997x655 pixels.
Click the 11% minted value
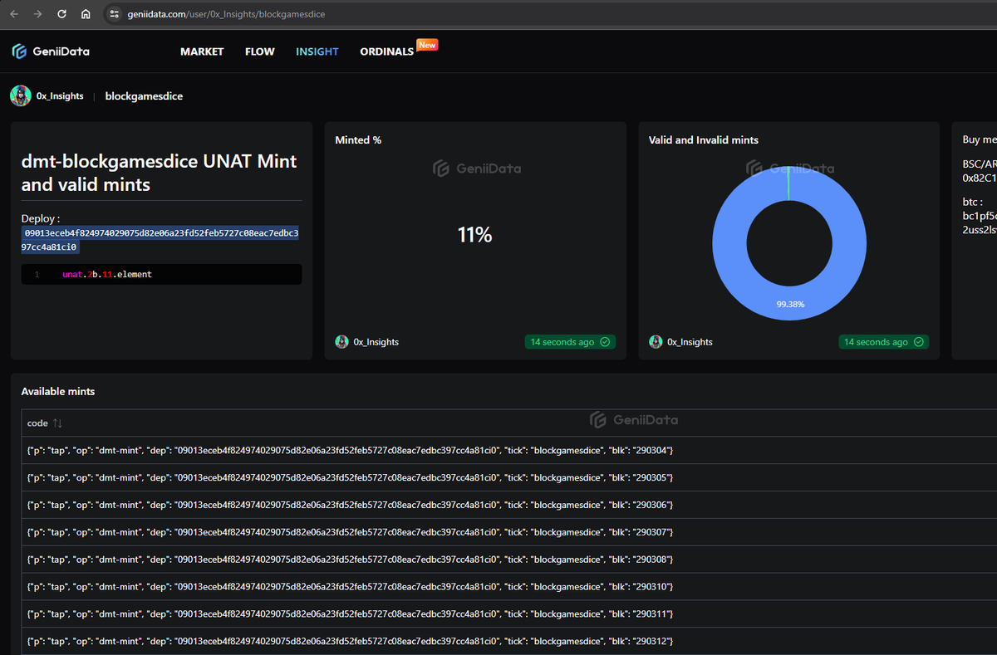[474, 236]
